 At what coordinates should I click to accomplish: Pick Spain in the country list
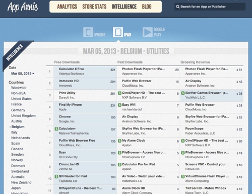pyautogui.click(x=16, y=144)
